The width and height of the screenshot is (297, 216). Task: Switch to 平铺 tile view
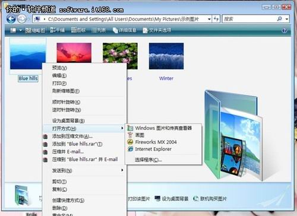[x=57, y=30]
